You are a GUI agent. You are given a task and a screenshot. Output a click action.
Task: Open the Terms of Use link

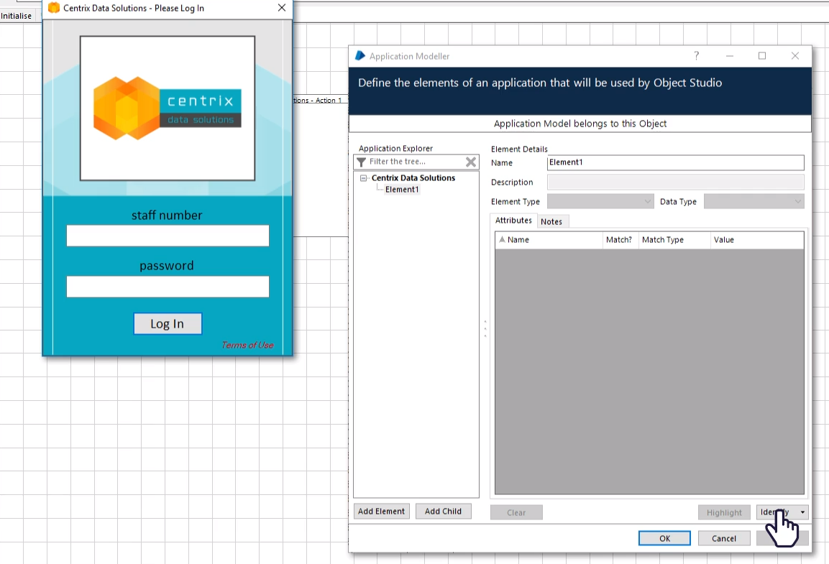tap(247, 345)
